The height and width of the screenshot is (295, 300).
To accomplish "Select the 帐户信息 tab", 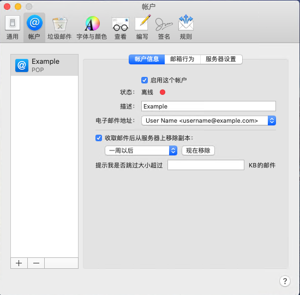I will pyautogui.click(x=147, y=59).
